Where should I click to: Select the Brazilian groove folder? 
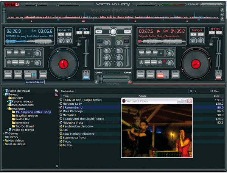(x=25, y=116)
